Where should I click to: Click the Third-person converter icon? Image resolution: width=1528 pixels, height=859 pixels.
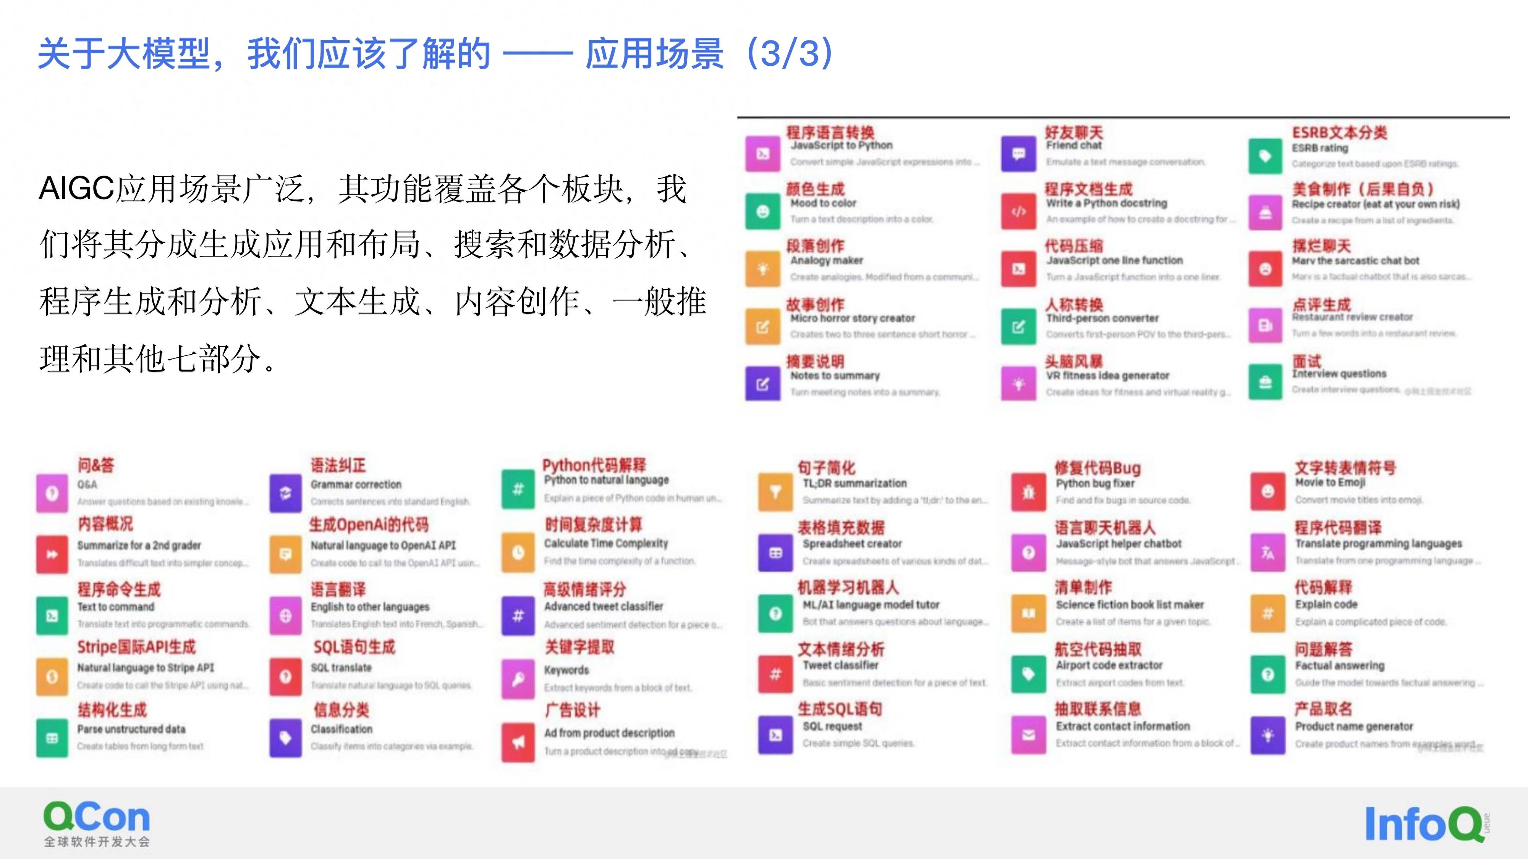[x=1018, y=327]
